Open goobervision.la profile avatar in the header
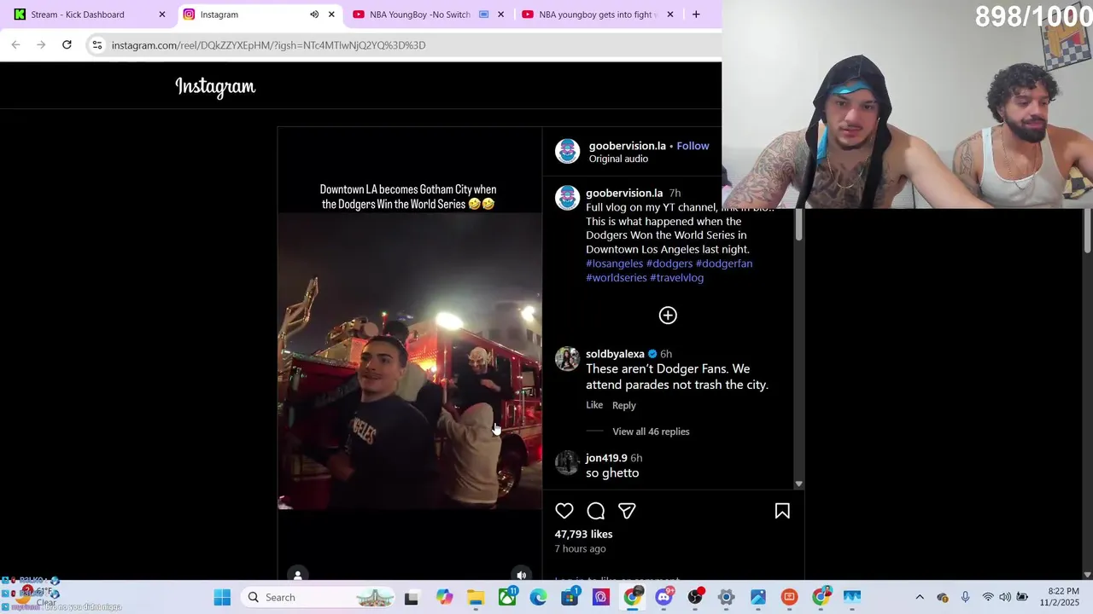Viewport: 1093px width, 614px height. [567, 151]
